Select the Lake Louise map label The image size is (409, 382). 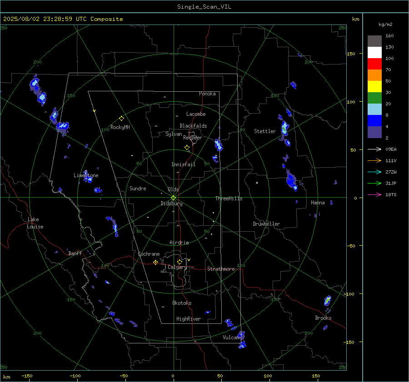pyautogui.click(x=35, y=223)
